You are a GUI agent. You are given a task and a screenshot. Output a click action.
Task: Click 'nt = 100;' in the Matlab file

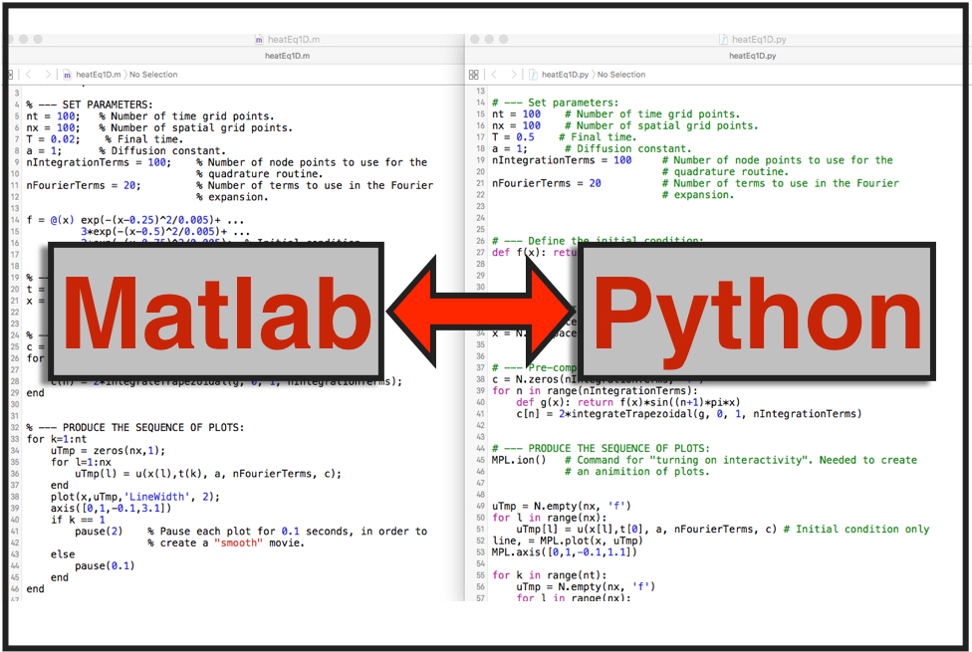(x=54, y=116)
